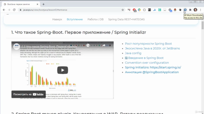The image size is (204, 114).
Task: Click the javaops channel logo on video
Action: (17, 46)
